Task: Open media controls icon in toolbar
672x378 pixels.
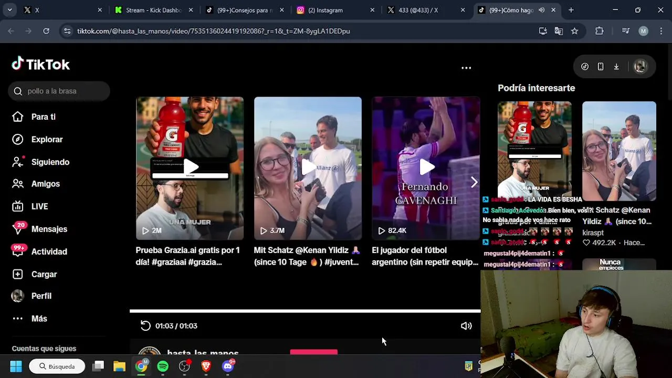Action: [625, 31]
